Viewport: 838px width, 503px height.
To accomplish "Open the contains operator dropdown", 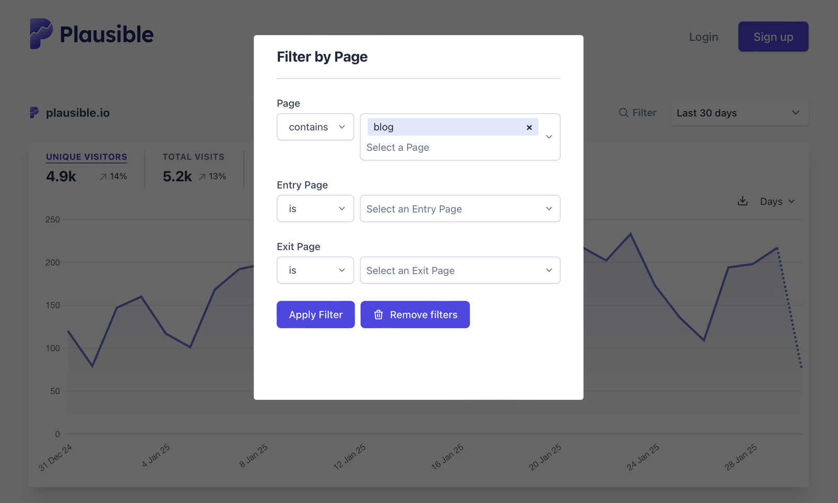I will [x=315, y=127].
